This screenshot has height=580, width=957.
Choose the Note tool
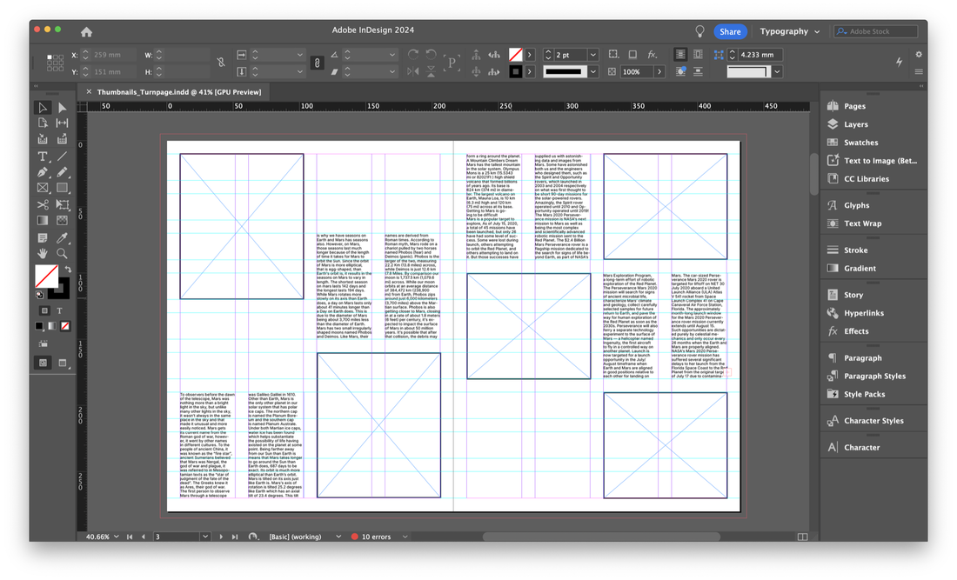pyautogui.click(x=43, y=238)
